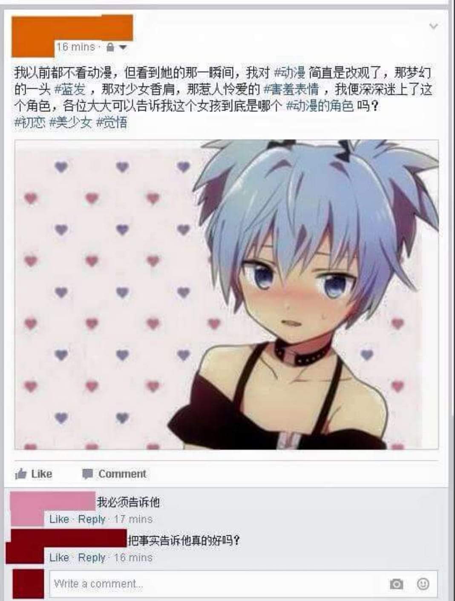Open the #美少女 hashtag link
The width and height of the screenshot is (455, 601).
click(71, 123)
